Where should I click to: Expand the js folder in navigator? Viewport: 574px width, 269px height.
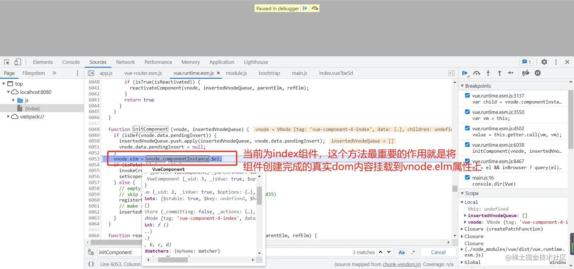(x=14, y=100)
